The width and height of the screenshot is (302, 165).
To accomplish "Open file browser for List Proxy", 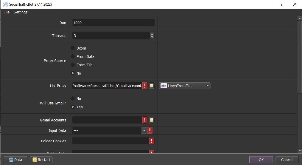I will (152, 86).
